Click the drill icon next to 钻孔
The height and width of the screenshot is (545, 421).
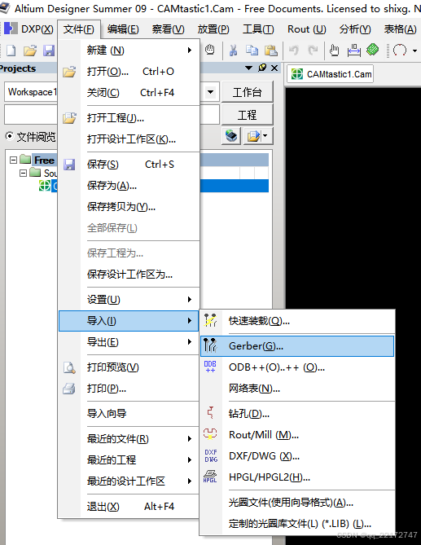(x=210, y=412)
